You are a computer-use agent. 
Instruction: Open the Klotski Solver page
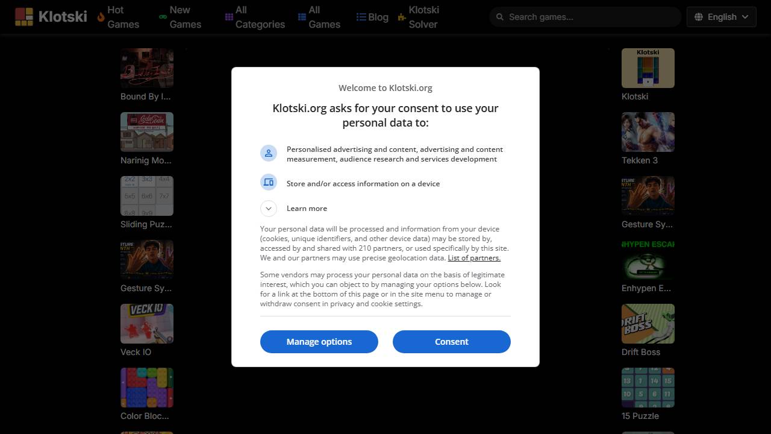point(419,17)
